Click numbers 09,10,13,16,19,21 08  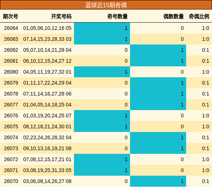(47, 148)
